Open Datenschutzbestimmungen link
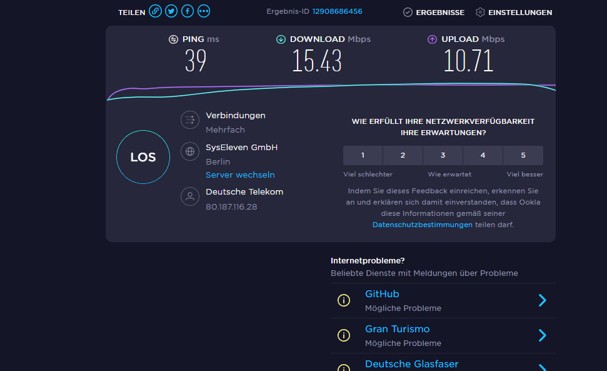Viewport: 607px width, 371px height. click(x=422, y=225)
